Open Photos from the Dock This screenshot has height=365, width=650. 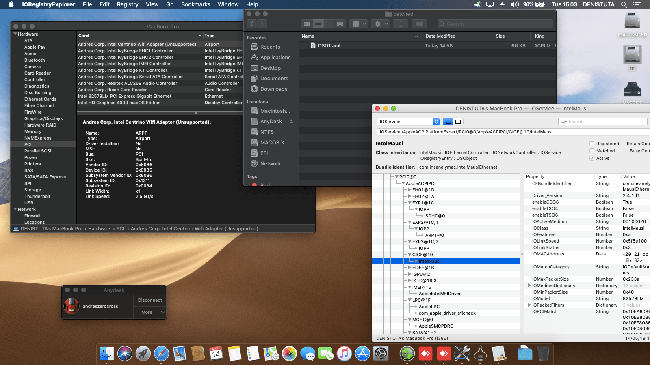pos(289,354)
